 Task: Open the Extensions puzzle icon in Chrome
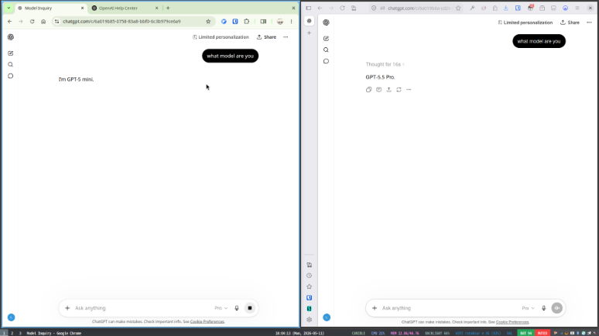tap(247, 22)
